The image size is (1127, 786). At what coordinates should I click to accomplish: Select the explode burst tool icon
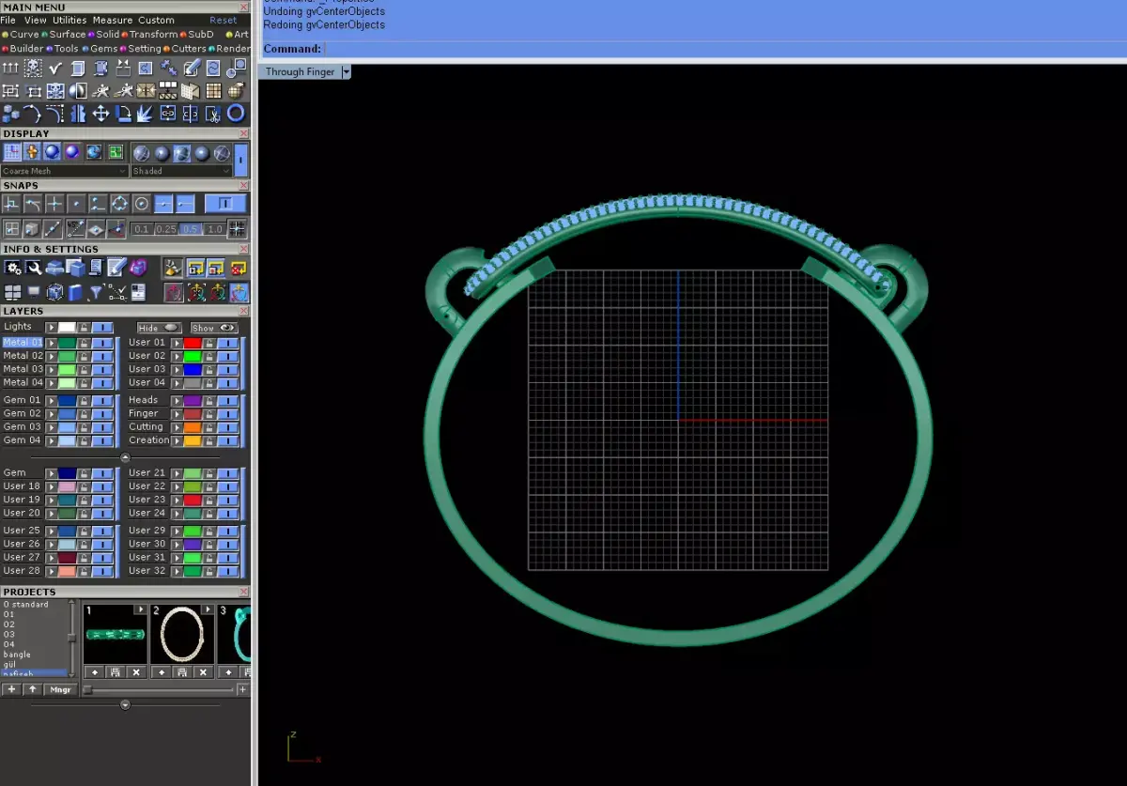145,114
